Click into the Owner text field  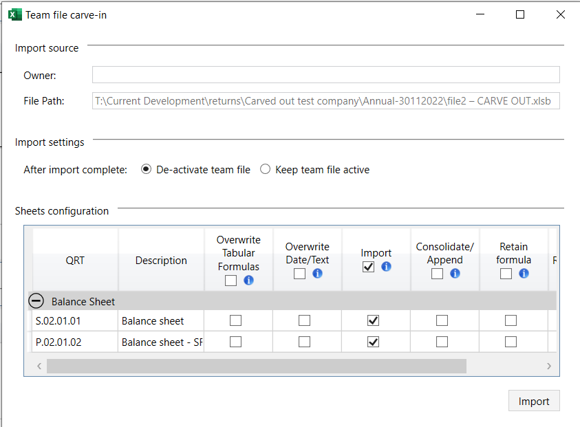pyautogui.click(x=325, y=75)
